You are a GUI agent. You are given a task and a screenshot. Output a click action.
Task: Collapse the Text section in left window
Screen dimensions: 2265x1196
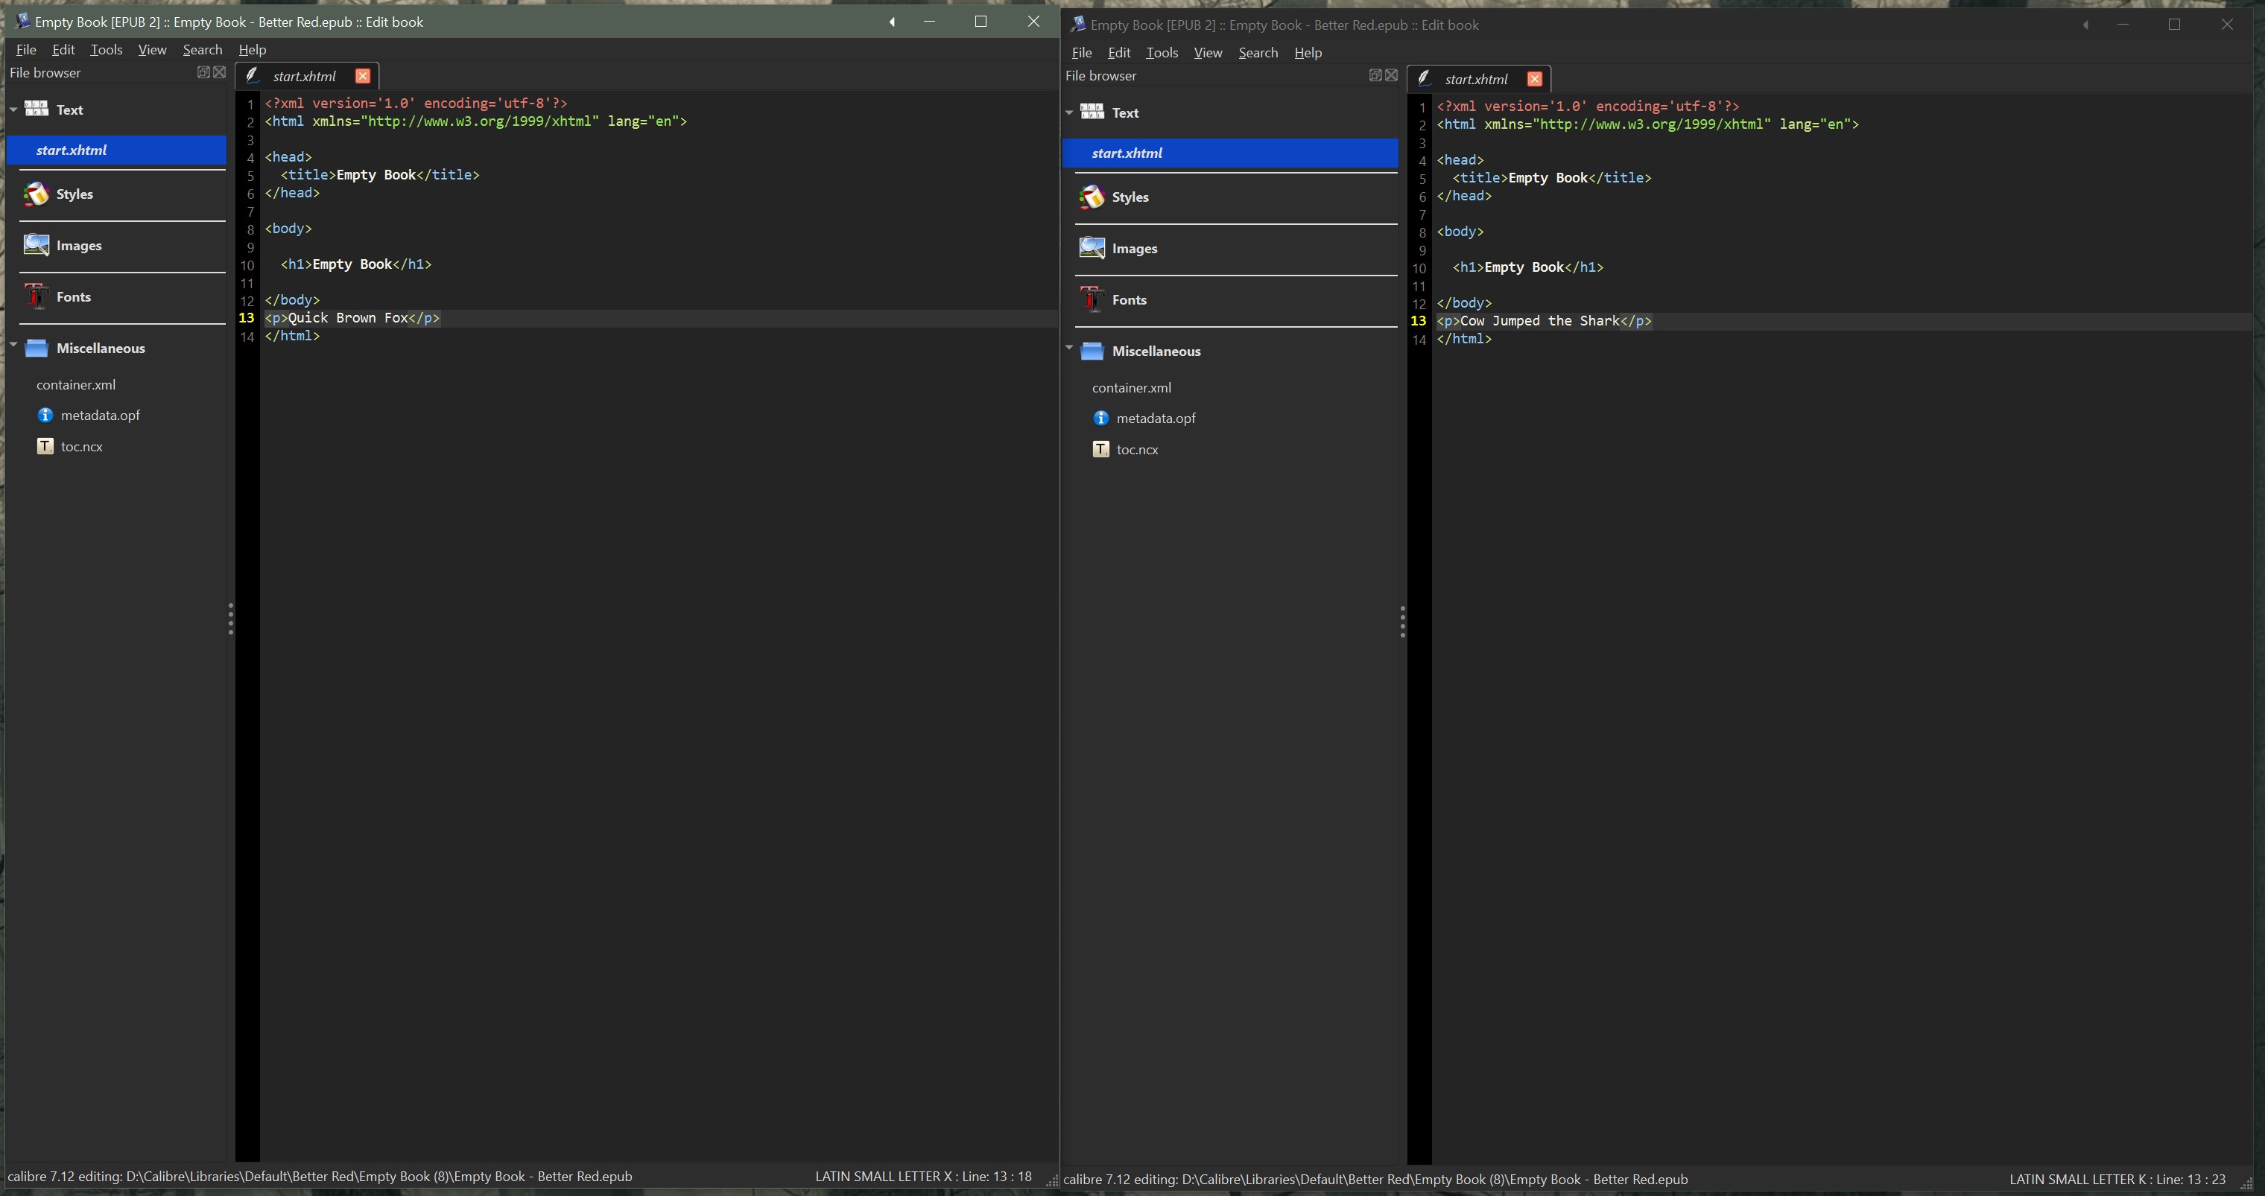click(x=14, y=110)
